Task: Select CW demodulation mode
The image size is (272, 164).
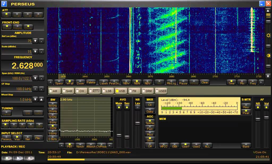Action: point(81,91)
